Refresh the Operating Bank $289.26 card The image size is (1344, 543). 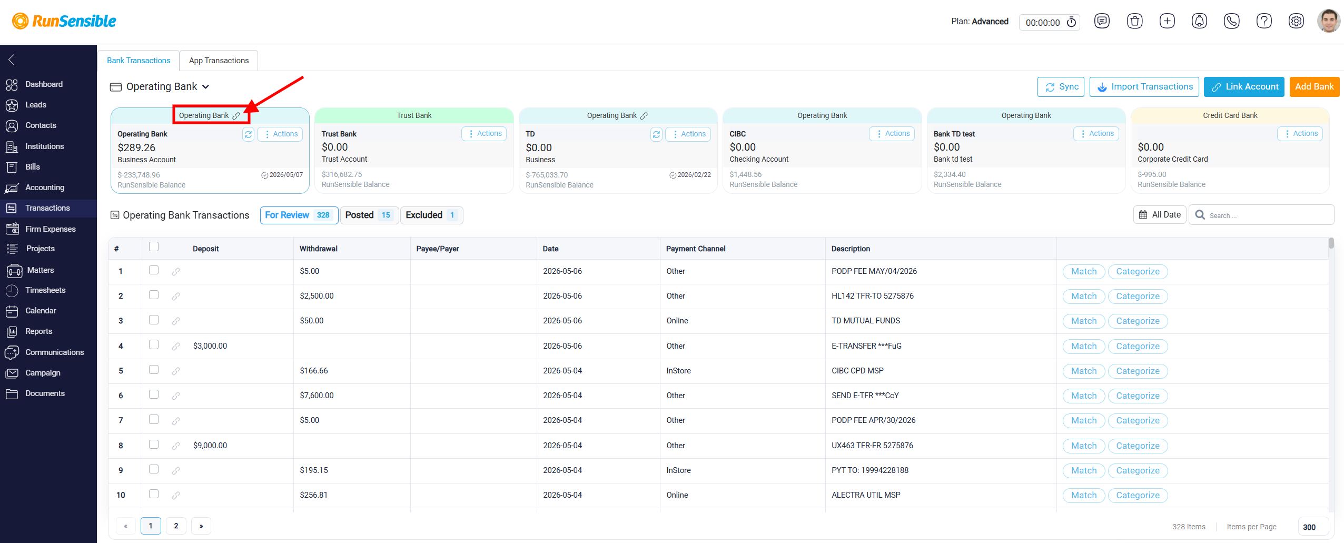pyautogui.click(x=248, y=134)
